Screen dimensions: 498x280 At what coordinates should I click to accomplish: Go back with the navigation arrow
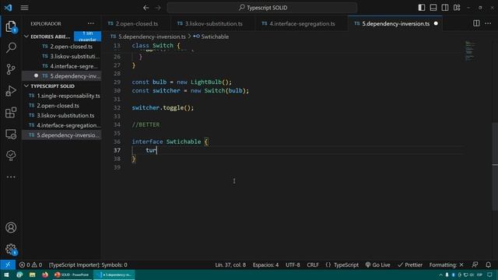click(146, 8)
